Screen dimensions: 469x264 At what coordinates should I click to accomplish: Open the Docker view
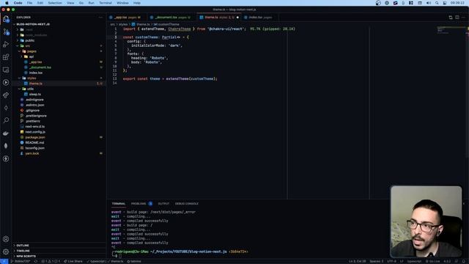coord(6,133)
